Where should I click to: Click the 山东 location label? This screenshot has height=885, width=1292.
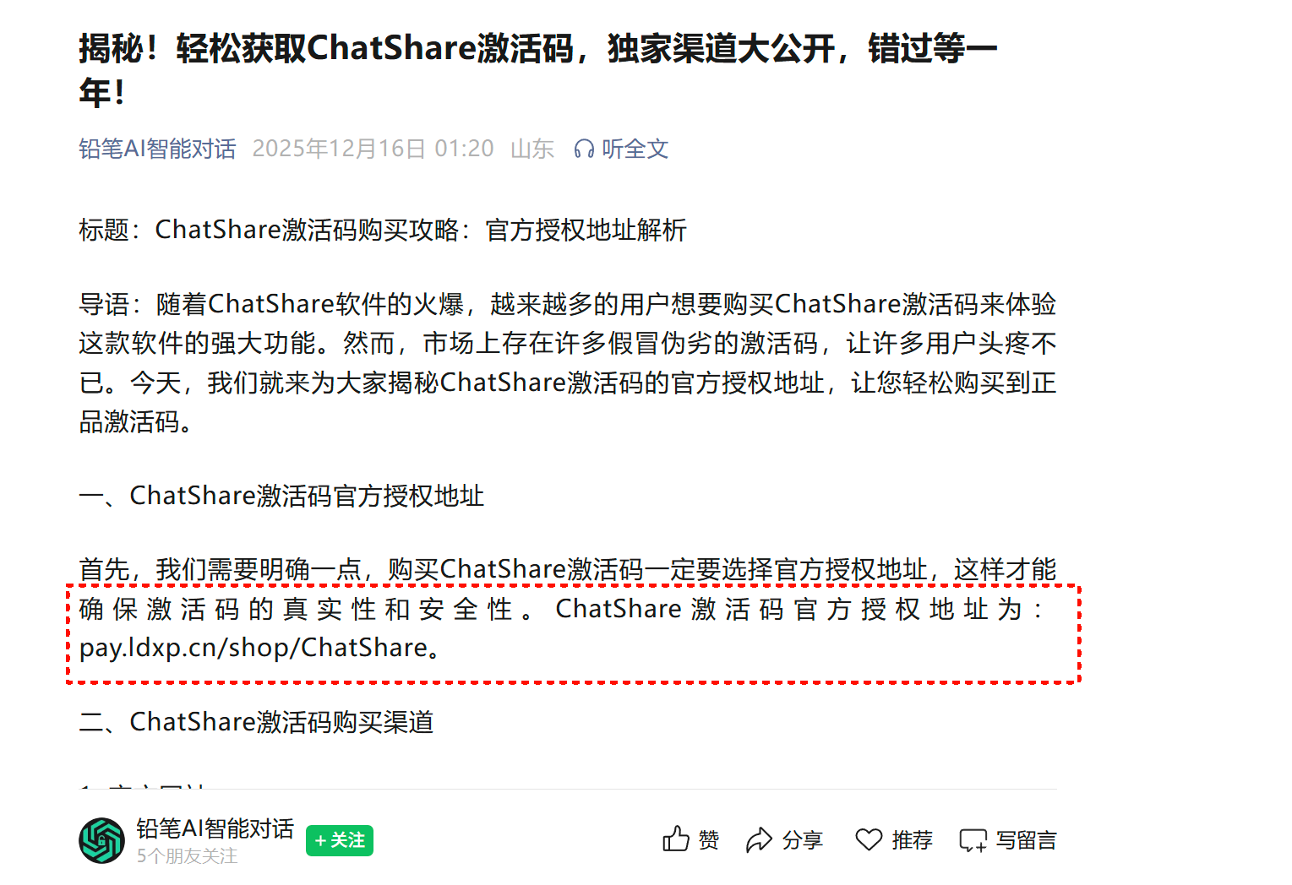point(532,149)
